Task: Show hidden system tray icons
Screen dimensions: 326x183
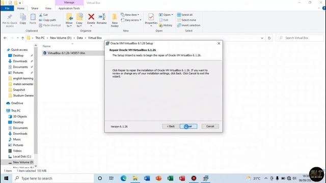Action: point(266,178)
